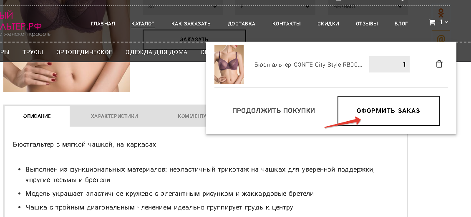This screenshot has height=217, width=471.
Task: Click the shopping cart icon in header
Action: tap(432, 22)
